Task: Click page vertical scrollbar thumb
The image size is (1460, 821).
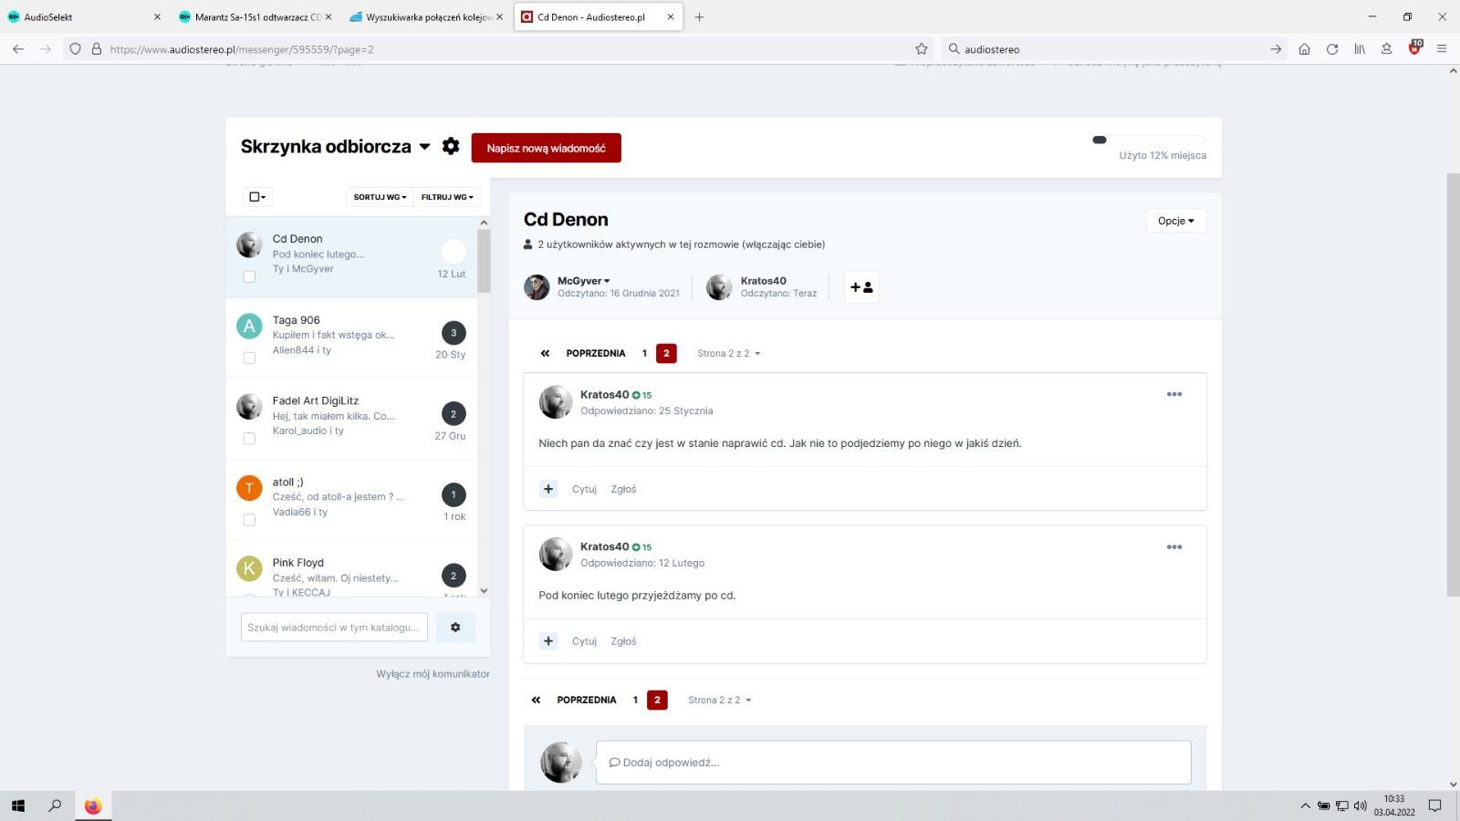Action: pos(1453,383)
